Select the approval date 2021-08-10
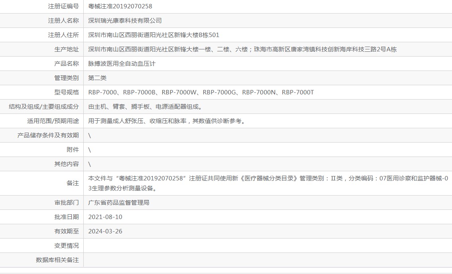The image size is (452, 274). click(x=105, y=217)
